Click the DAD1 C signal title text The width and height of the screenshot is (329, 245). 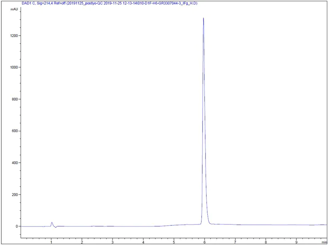click(x=109, y=3)
